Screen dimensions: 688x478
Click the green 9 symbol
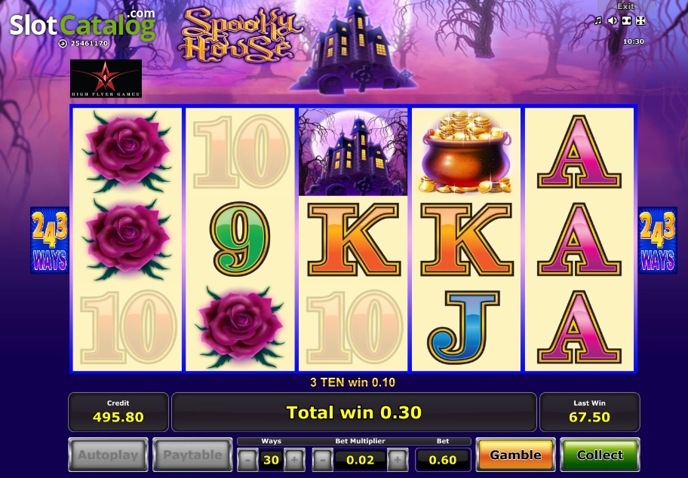pos(240,239)
